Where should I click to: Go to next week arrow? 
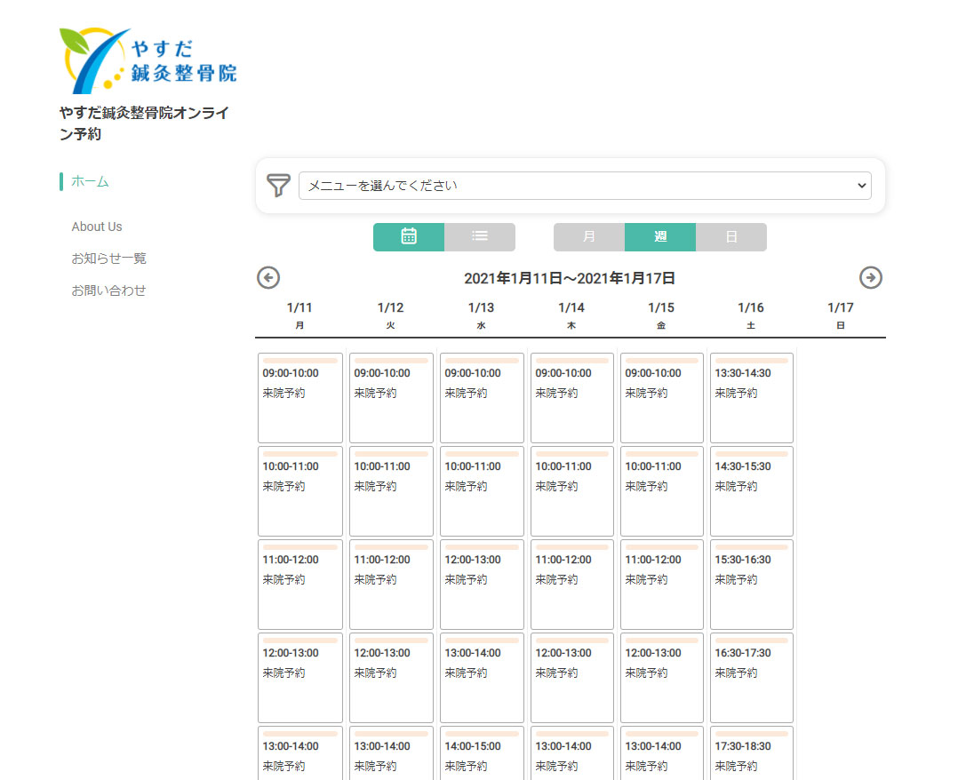[871, 278]
